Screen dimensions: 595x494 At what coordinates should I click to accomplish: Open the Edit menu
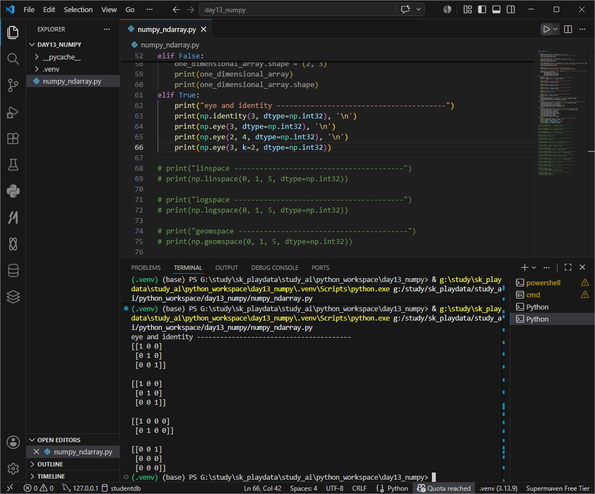click(49, 9)
